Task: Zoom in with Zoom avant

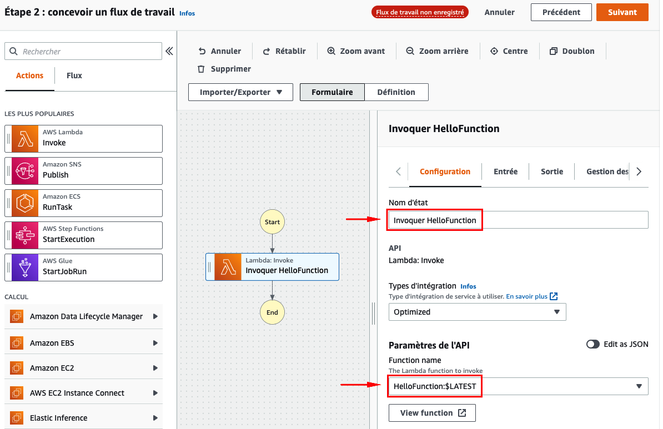Action: (356, 51)
